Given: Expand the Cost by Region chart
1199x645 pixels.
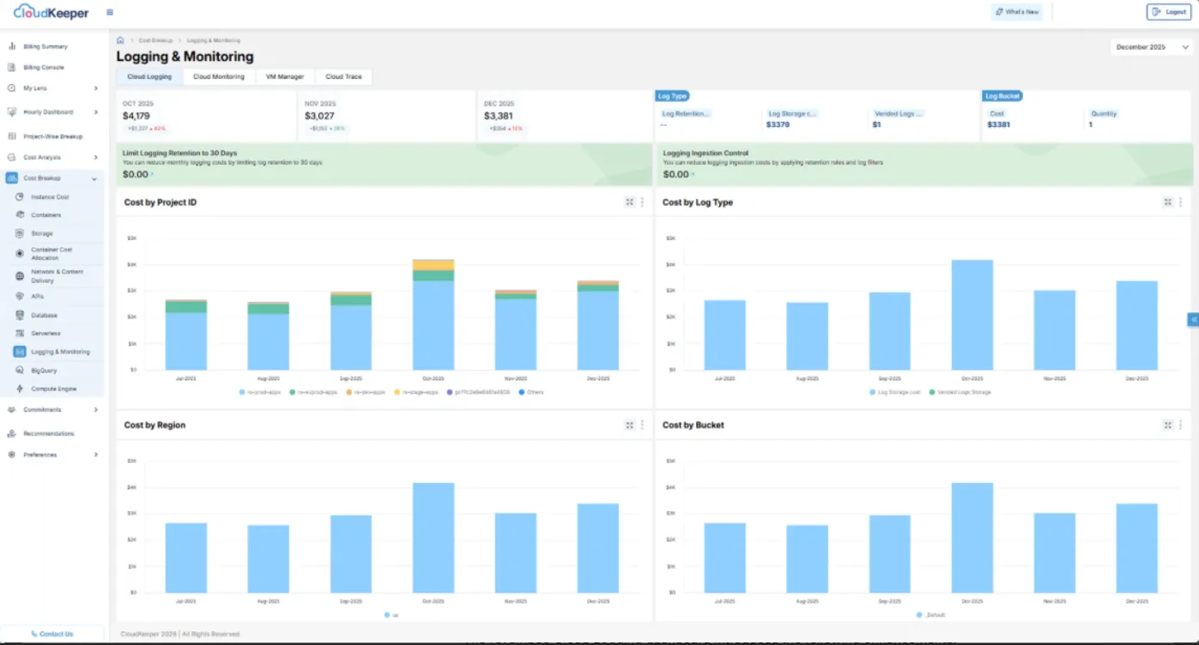Looking at the screenshot, I should pos(629,425).
